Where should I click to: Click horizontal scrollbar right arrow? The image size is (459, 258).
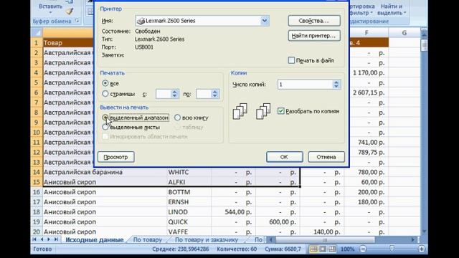click(413, 240)
